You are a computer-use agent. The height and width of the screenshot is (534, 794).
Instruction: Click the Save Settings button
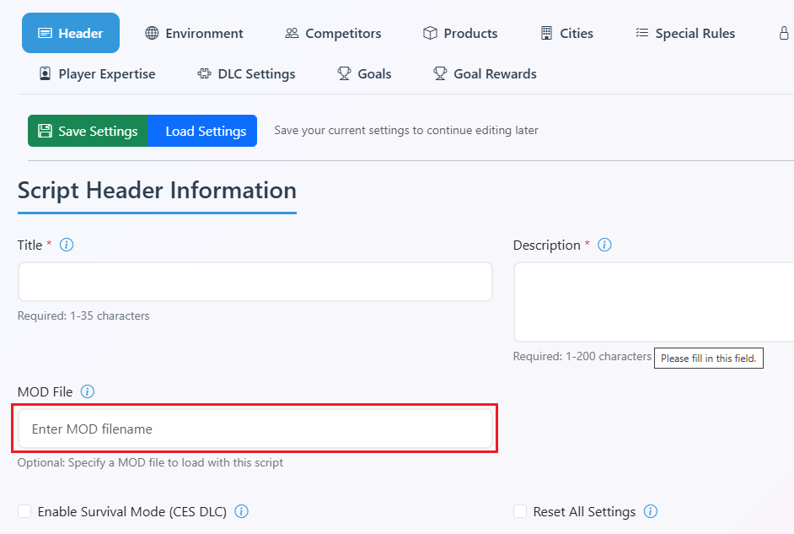(x=88, y=131)
